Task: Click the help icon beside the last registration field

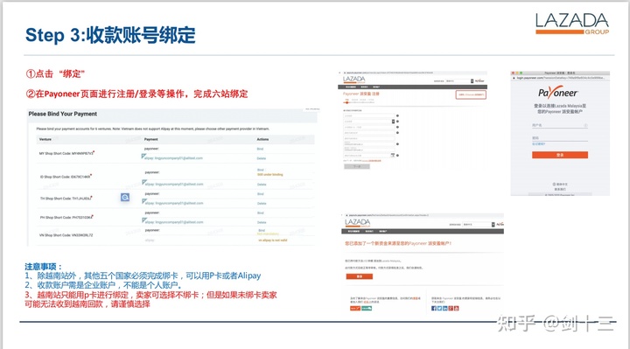Action: (x=398, y=156)
